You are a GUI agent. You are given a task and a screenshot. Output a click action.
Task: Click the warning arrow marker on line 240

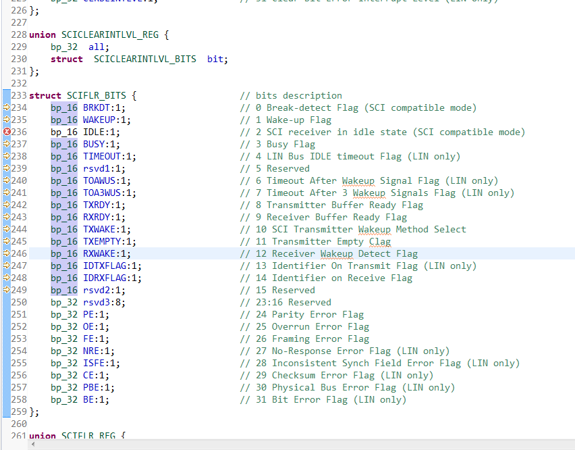tap(7, 180)
